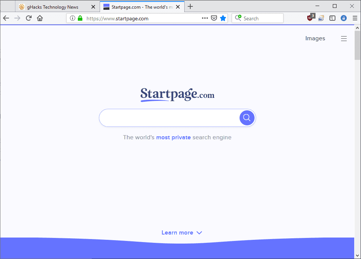This screenshot has width=361, height=259.
Task: Open the Images link on Startpage
Action: point(315,38)
